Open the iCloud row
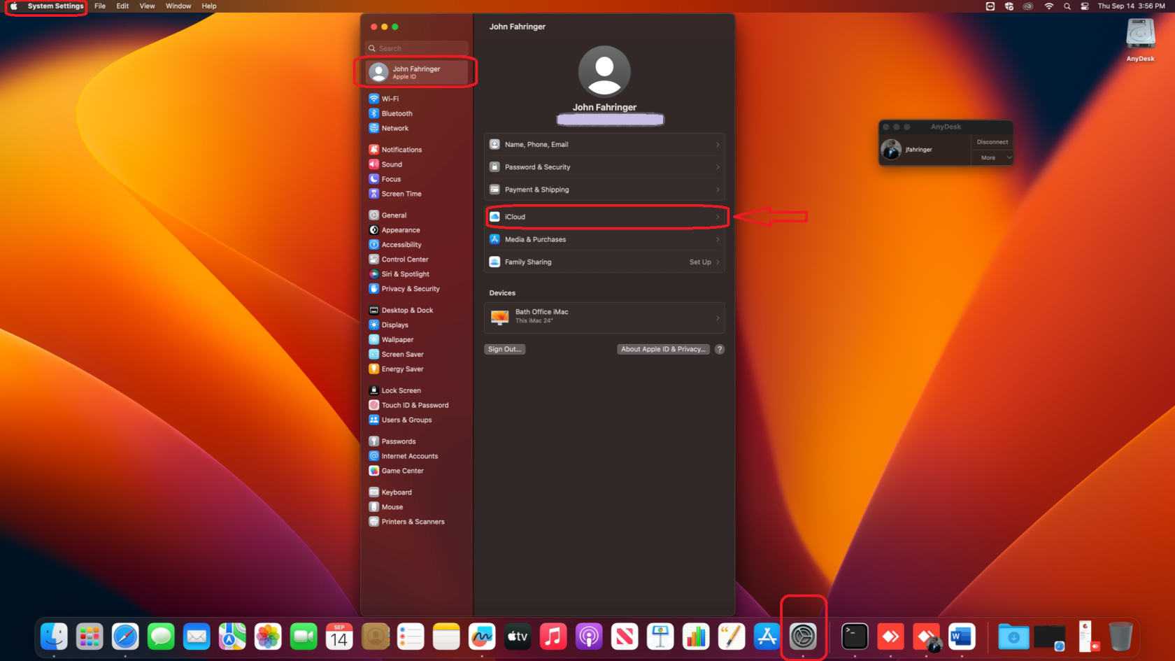The height and width of the screenshot is (661, 1175). [x=604, y=217]
